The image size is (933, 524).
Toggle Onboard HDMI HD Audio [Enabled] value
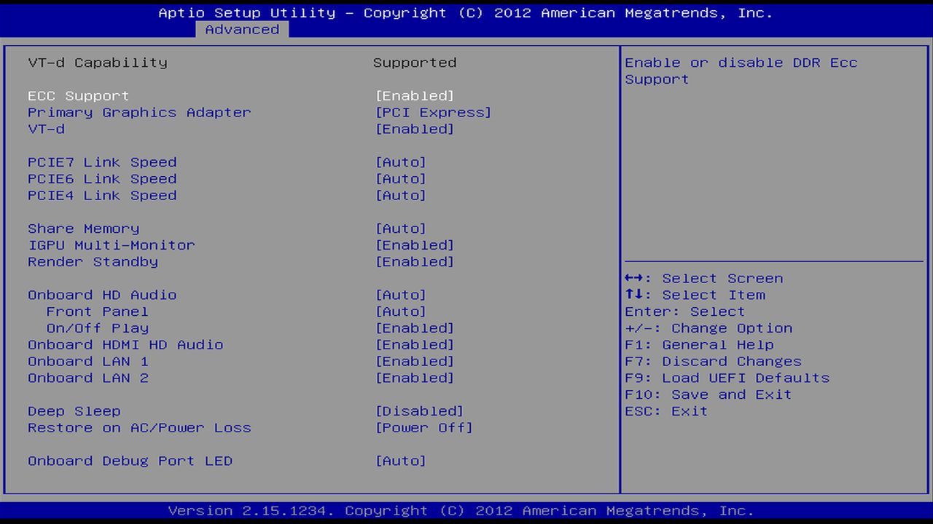coord(415,344)
